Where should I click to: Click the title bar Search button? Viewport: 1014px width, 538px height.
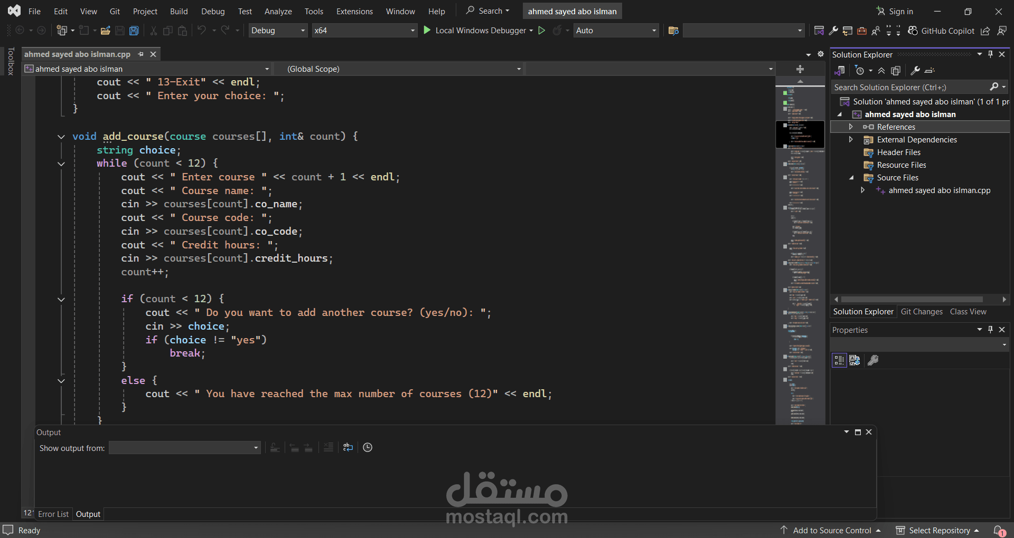click(487, 11)
